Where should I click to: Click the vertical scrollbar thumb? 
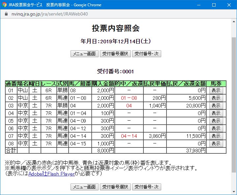234,104
